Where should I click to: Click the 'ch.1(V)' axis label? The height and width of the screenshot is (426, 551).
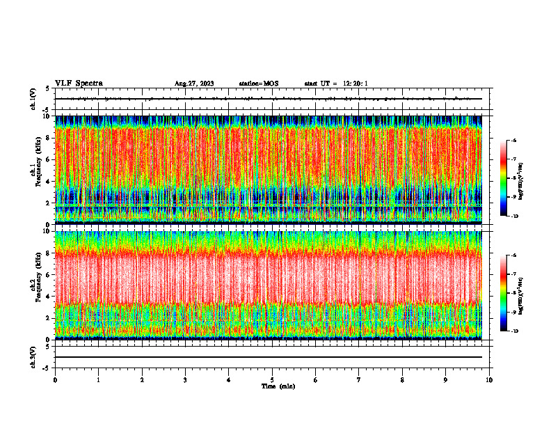click(33, 99)
